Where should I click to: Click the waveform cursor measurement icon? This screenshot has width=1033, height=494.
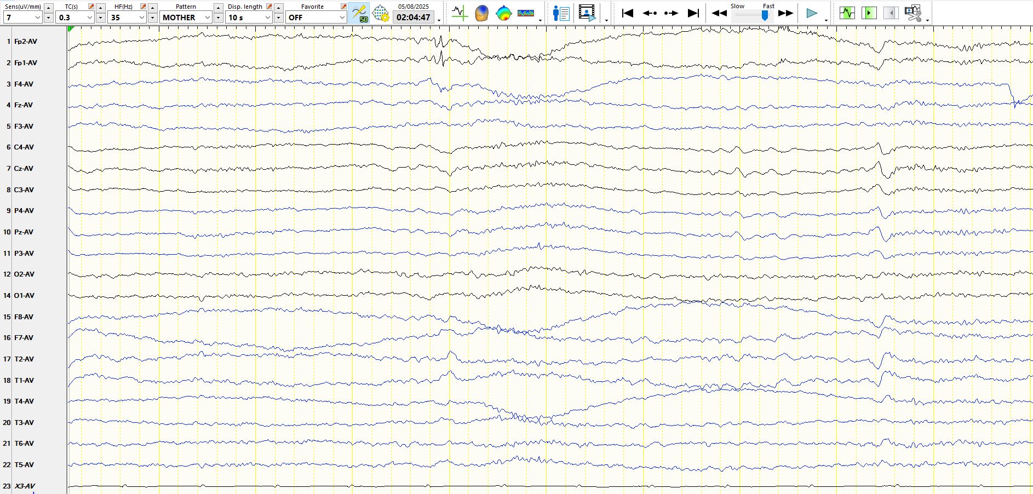click(x=459, y=13)
